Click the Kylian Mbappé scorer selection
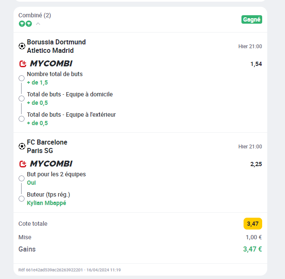 (47, 203)
